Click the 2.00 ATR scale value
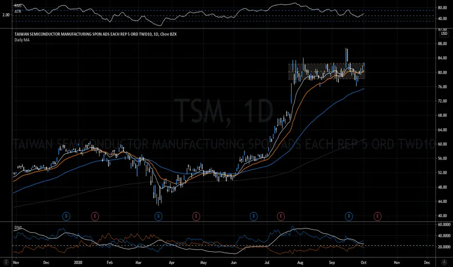 tap(6, 15)
